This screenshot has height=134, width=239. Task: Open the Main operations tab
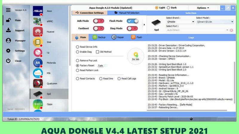click(x=80, y=38)
